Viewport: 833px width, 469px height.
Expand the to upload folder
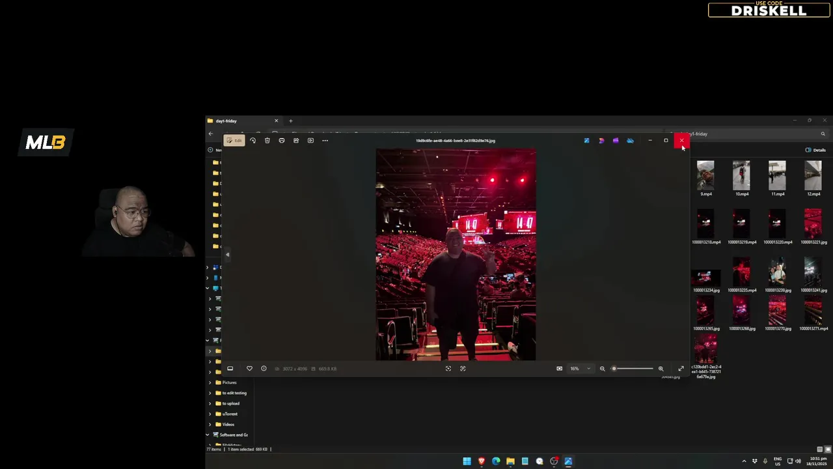(x=210, y=403)
